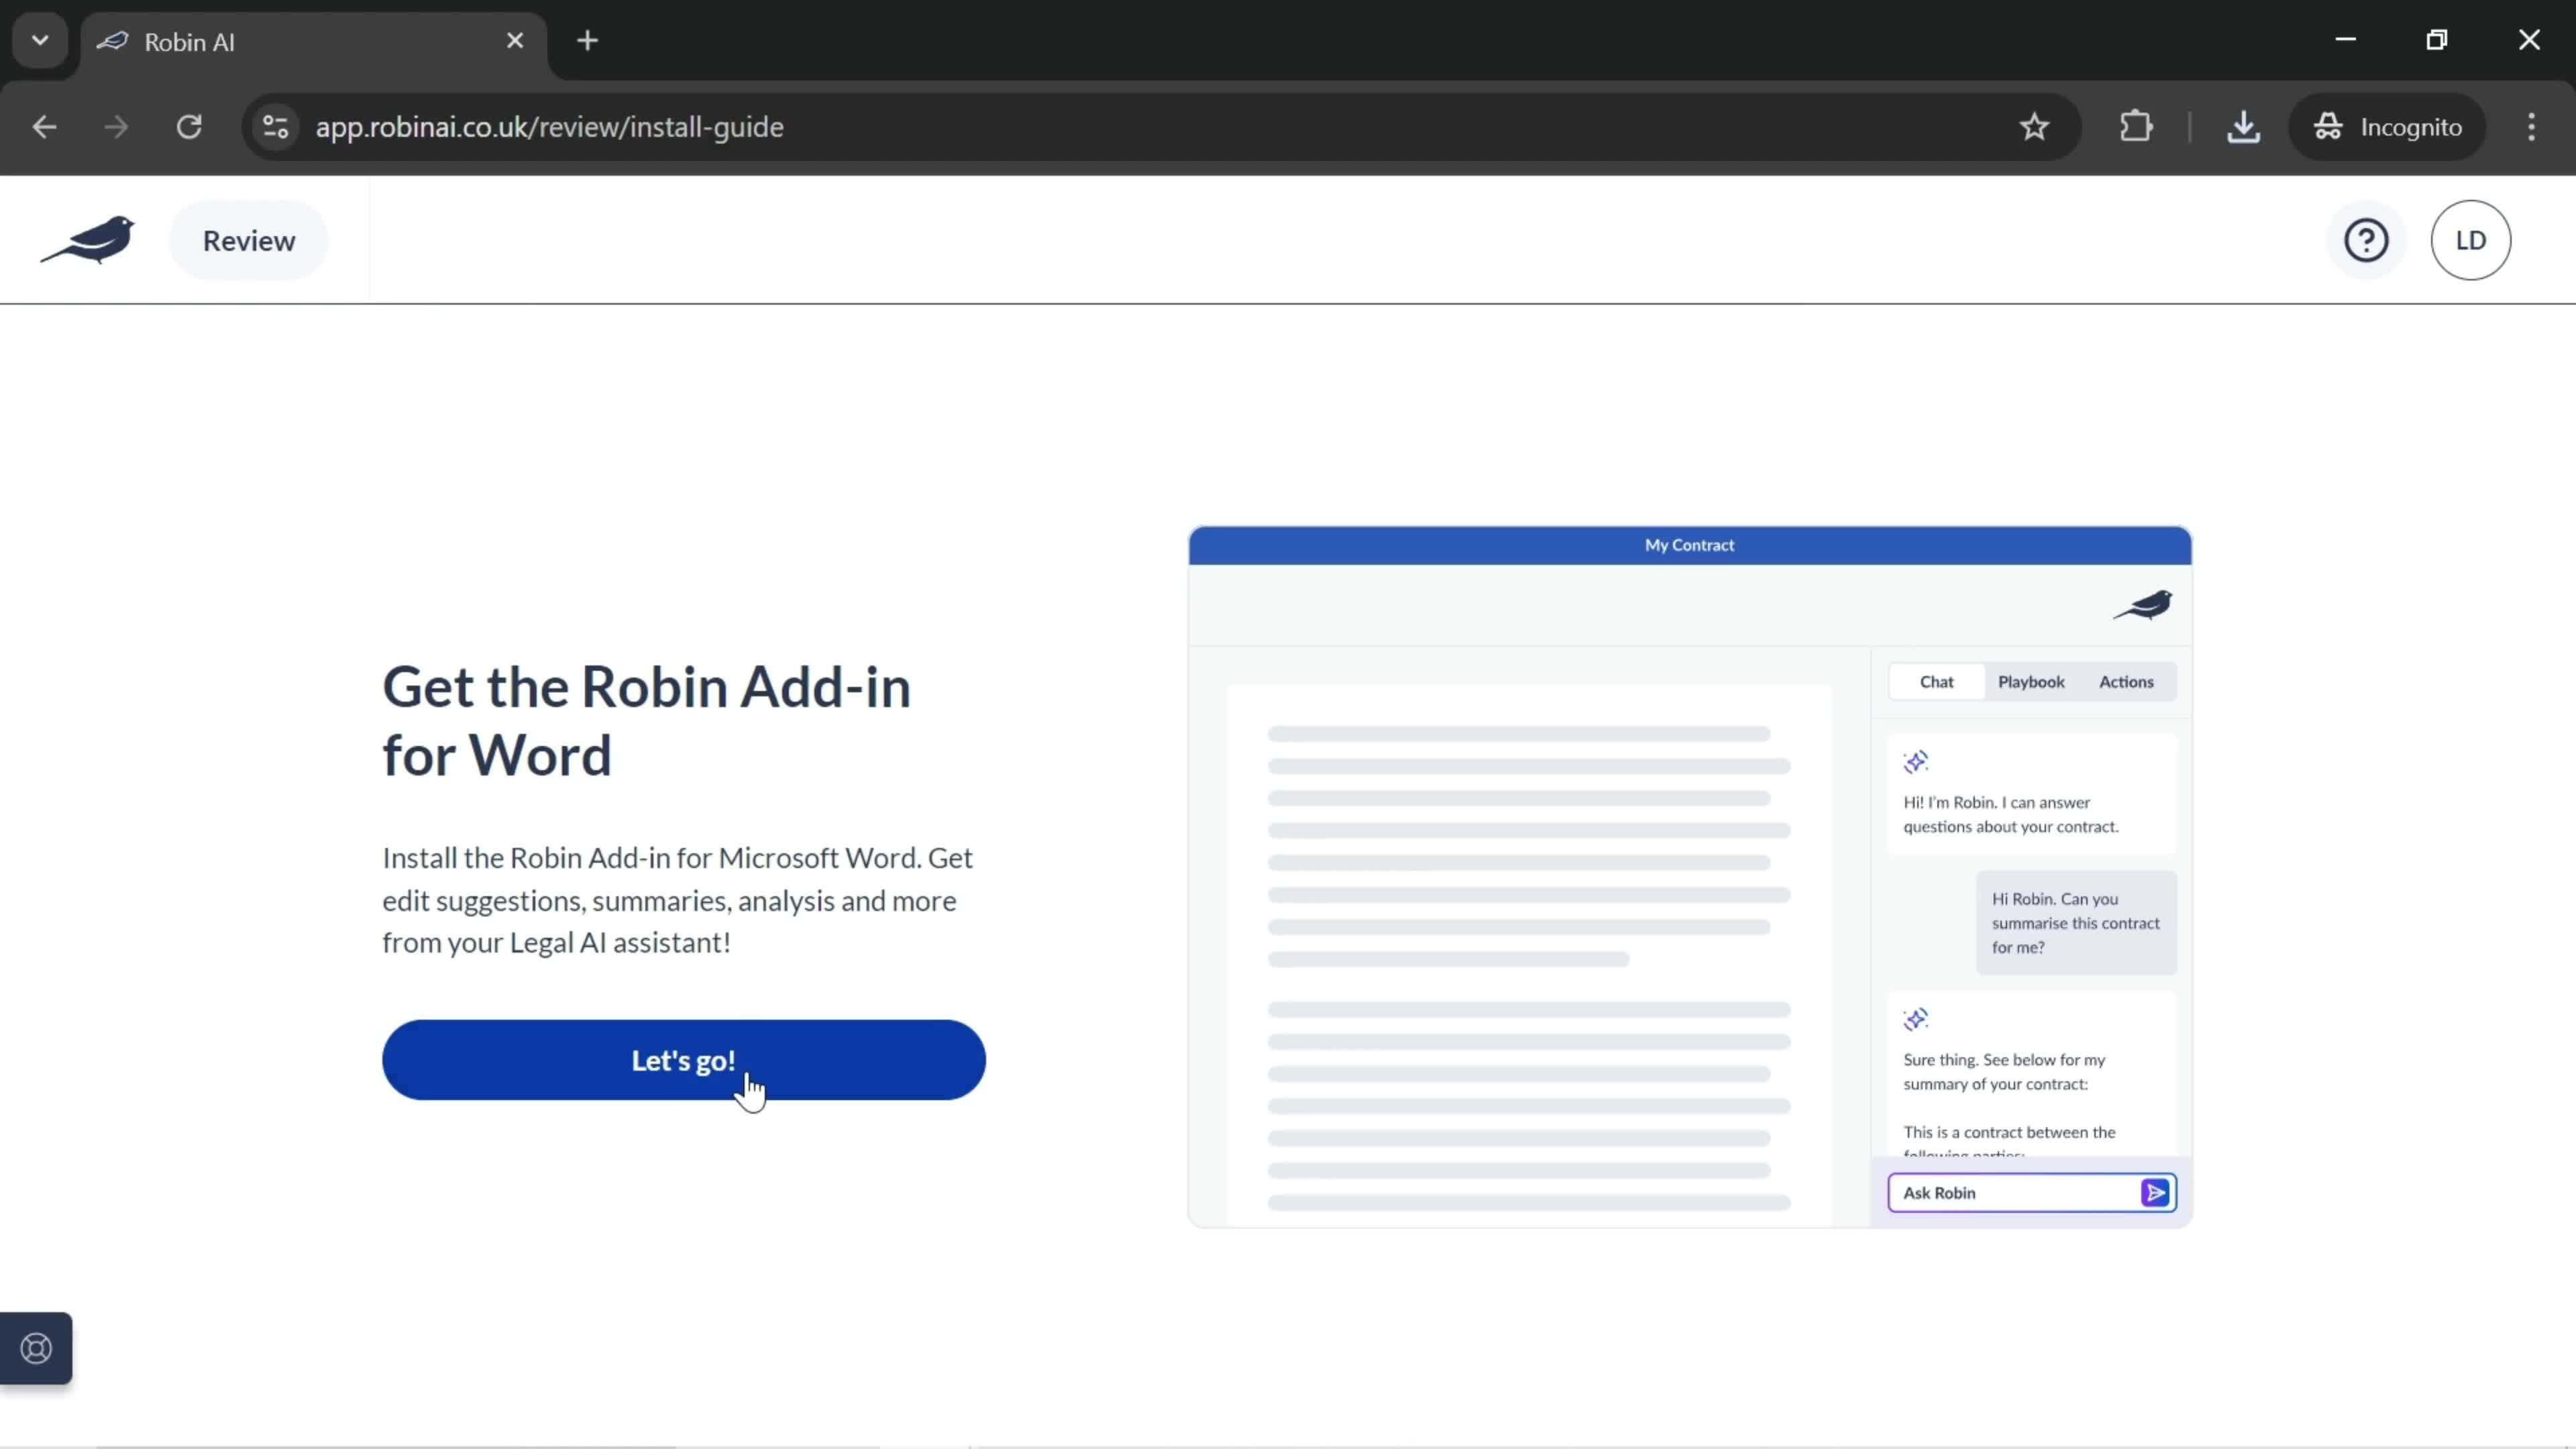Click Get the Robin Add-in heading
This screenshot has width=2576, height=1449.
[647, 721]
